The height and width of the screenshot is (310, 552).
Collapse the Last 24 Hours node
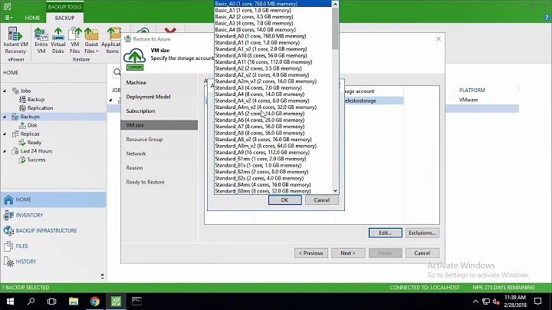tap(5, 151)
